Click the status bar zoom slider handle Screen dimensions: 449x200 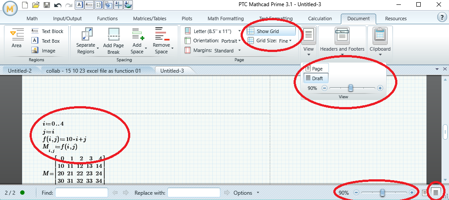pos(382,193)
